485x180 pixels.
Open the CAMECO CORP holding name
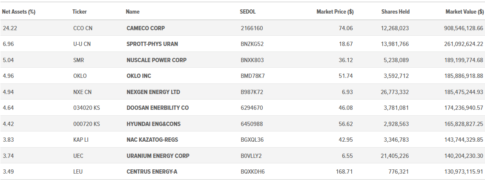click(146, 28)
